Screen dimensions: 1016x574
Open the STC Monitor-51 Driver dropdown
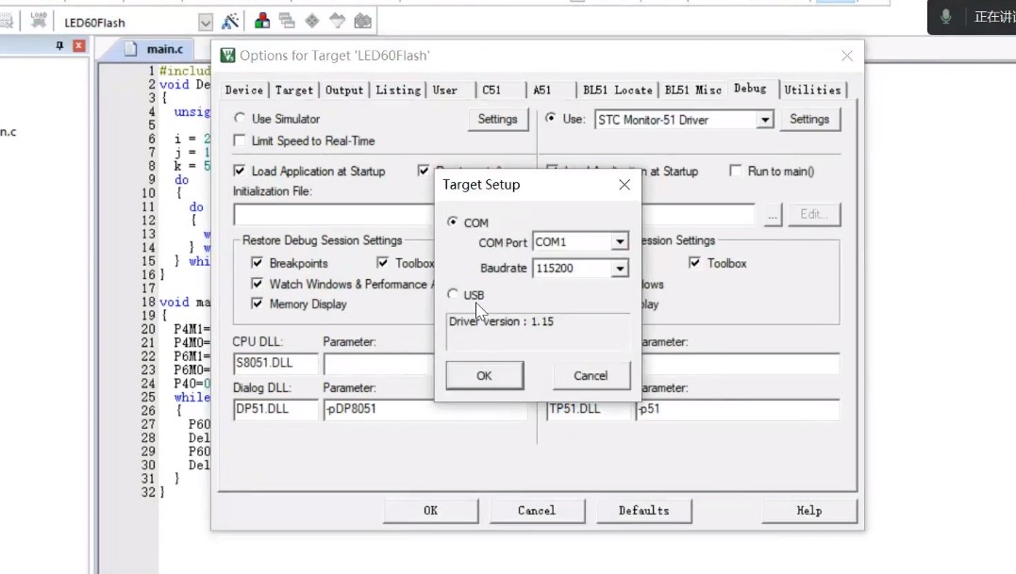click(x=764, y=120)
